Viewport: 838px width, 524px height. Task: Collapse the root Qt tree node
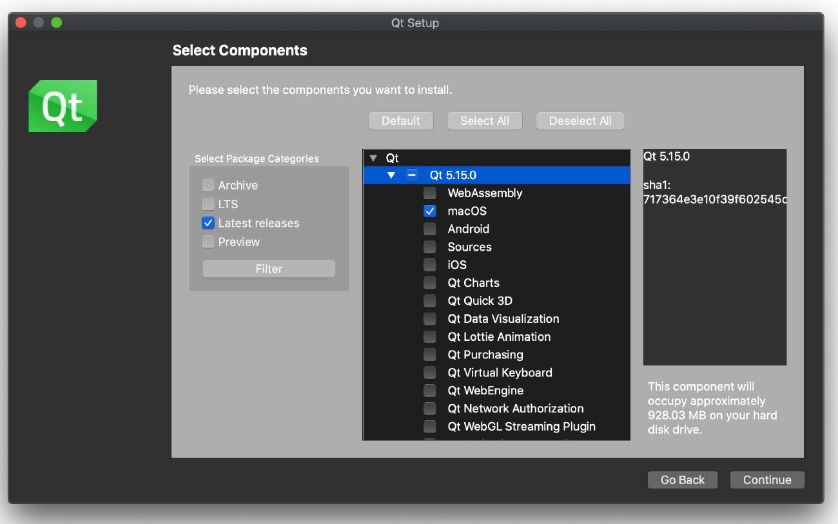373,158
